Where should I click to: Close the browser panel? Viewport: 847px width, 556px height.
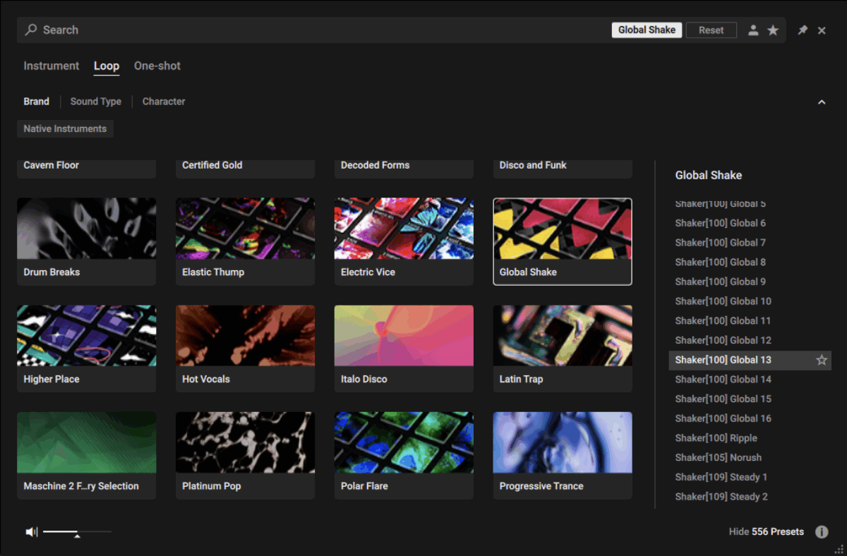[x=822, y=30]
